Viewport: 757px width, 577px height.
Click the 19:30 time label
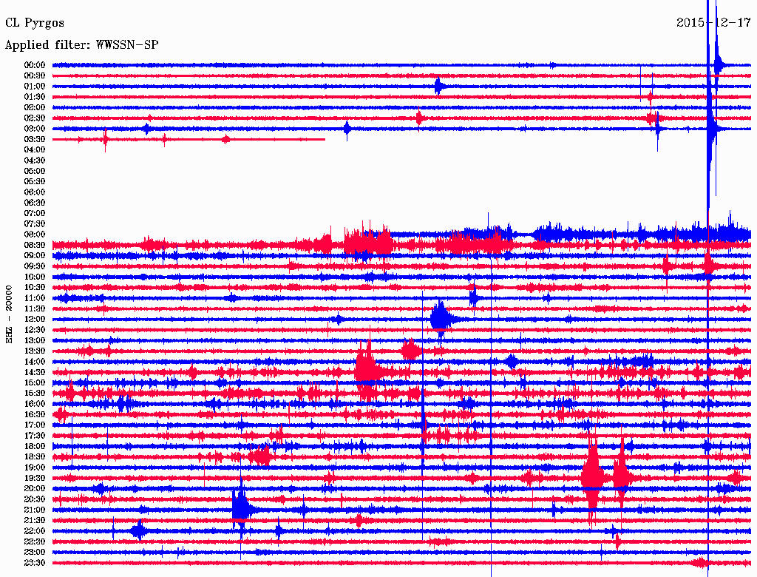(35, 478)
